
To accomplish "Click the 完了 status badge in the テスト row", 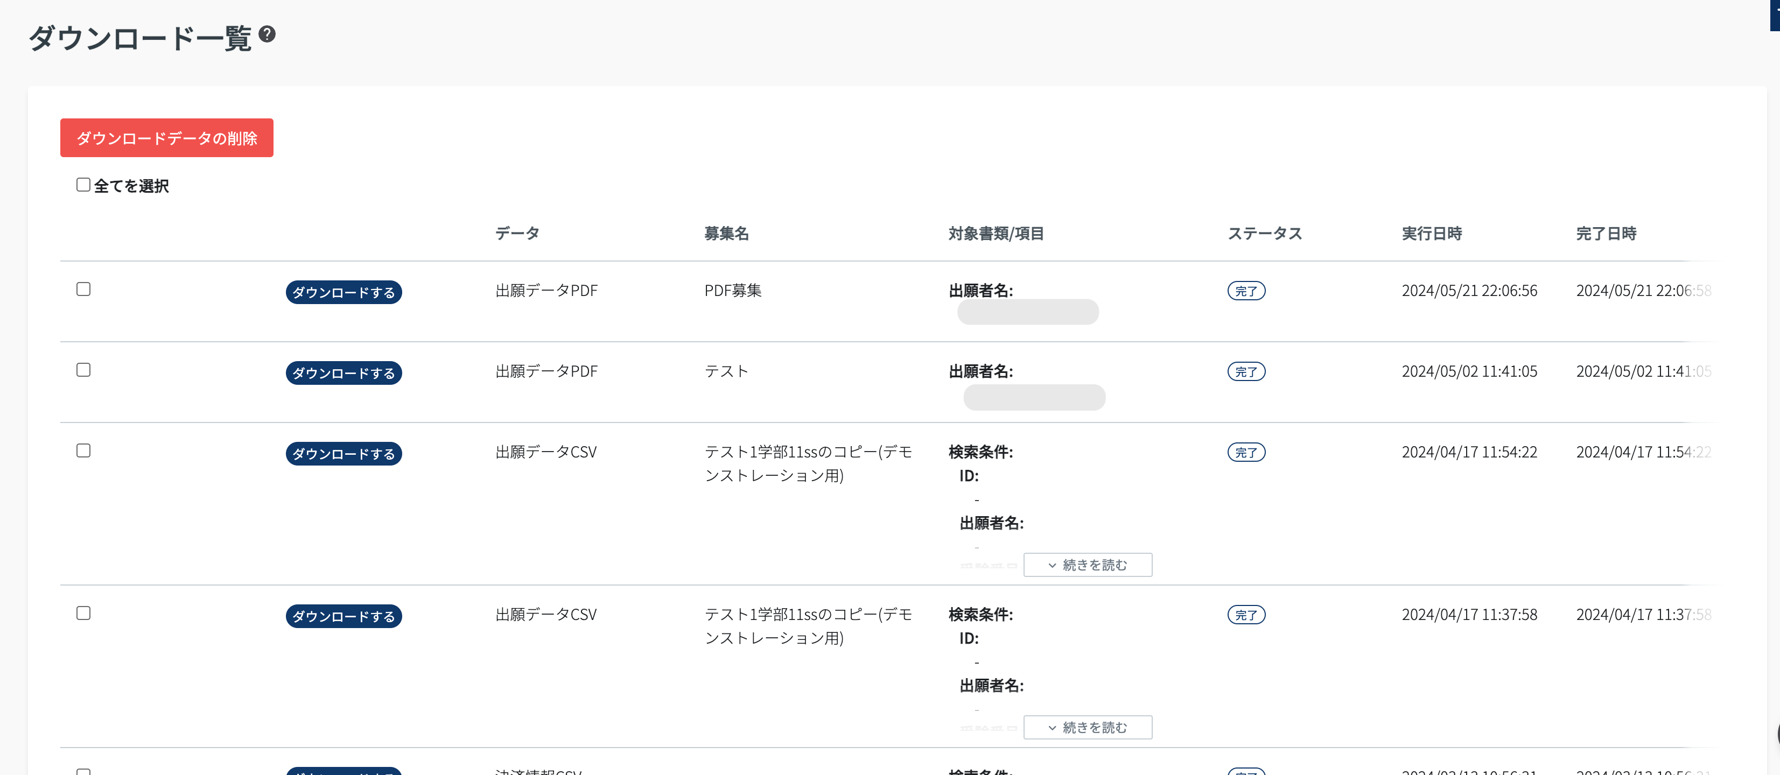I will tap(1245, 371).
